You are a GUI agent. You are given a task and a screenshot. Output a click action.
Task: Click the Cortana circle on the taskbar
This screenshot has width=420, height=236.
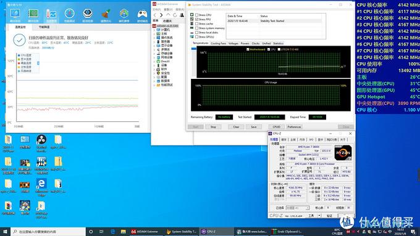91,232
